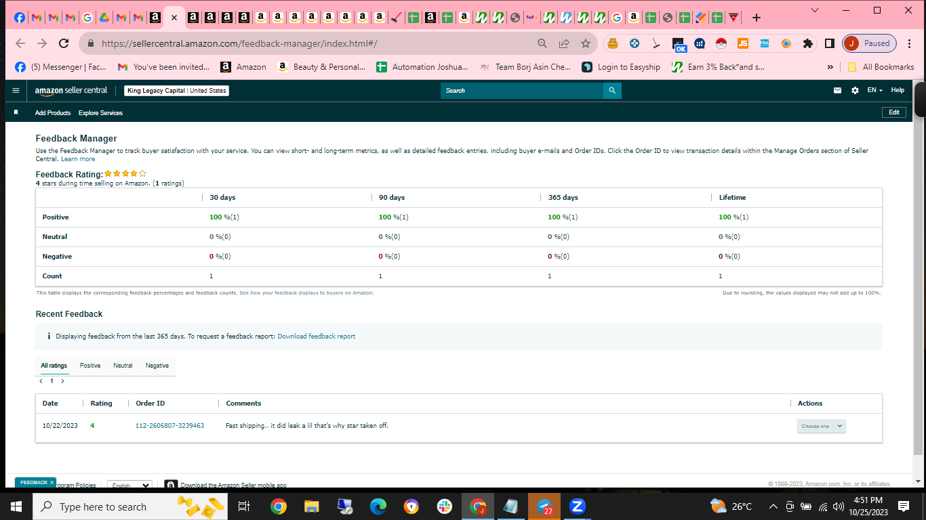Open the Windows notification center
Image resolution: width=926 pixels, height=520 pixels.
point(904,506)
